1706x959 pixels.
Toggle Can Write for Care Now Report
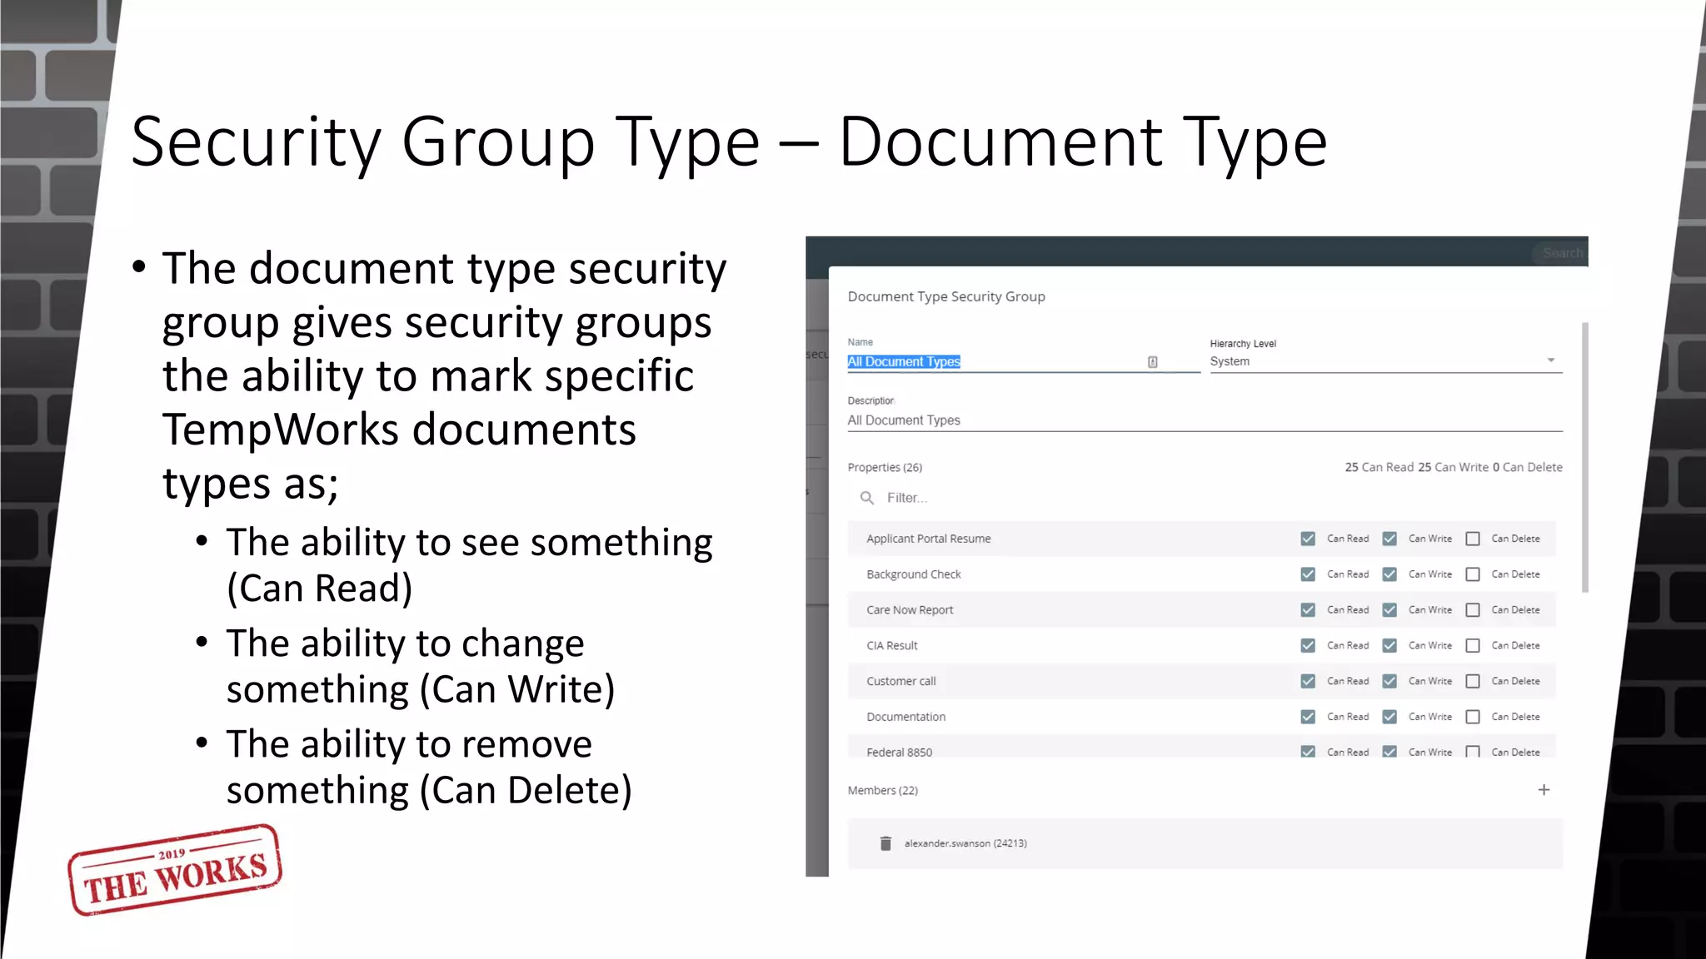click(x=1389, y=610)
